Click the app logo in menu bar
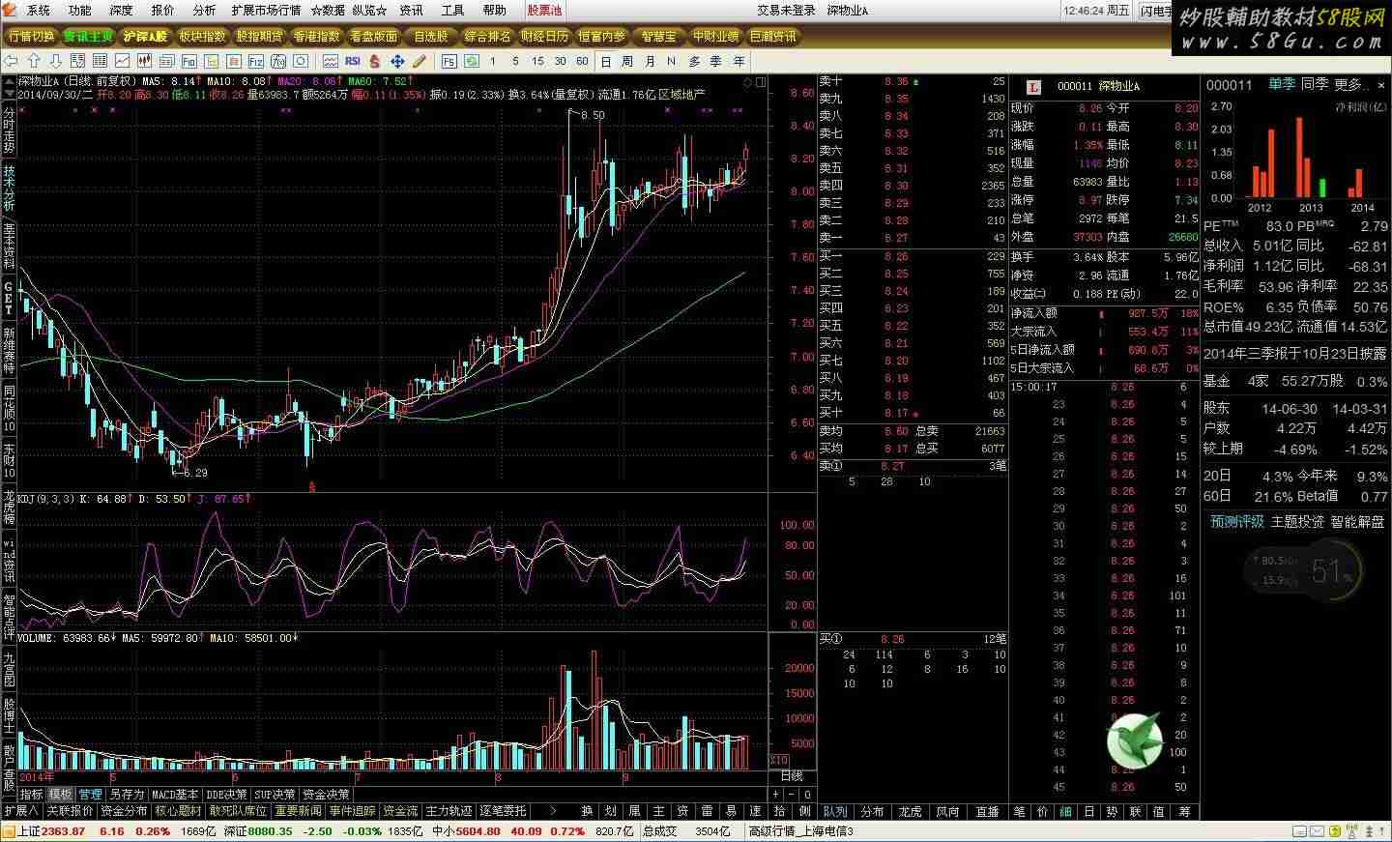Viewport: 1392px width, 842px height. coord(11,10)
